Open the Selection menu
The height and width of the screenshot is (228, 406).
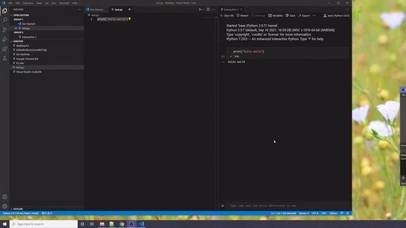28,3
